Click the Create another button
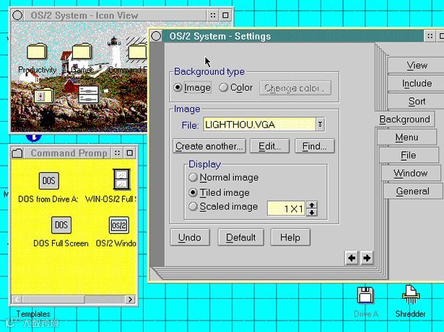Screen dimensions: 444x332 [209, 146]
